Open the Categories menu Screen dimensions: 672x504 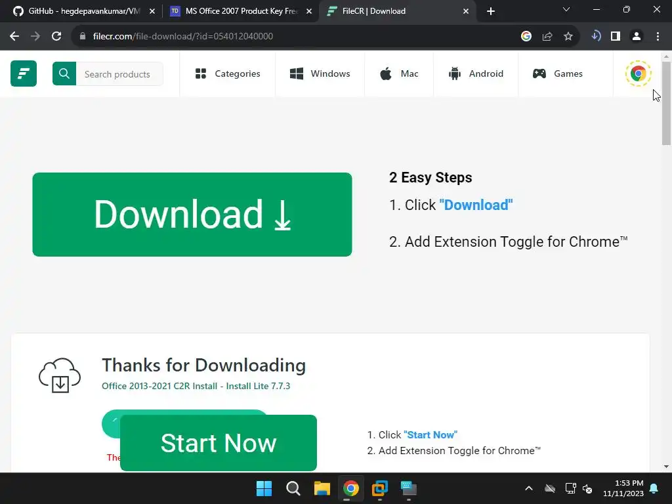coord(228,73)
